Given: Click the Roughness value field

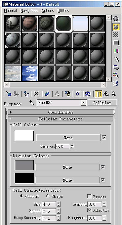Looking at the screenshot, I should (x=95, y=218).
